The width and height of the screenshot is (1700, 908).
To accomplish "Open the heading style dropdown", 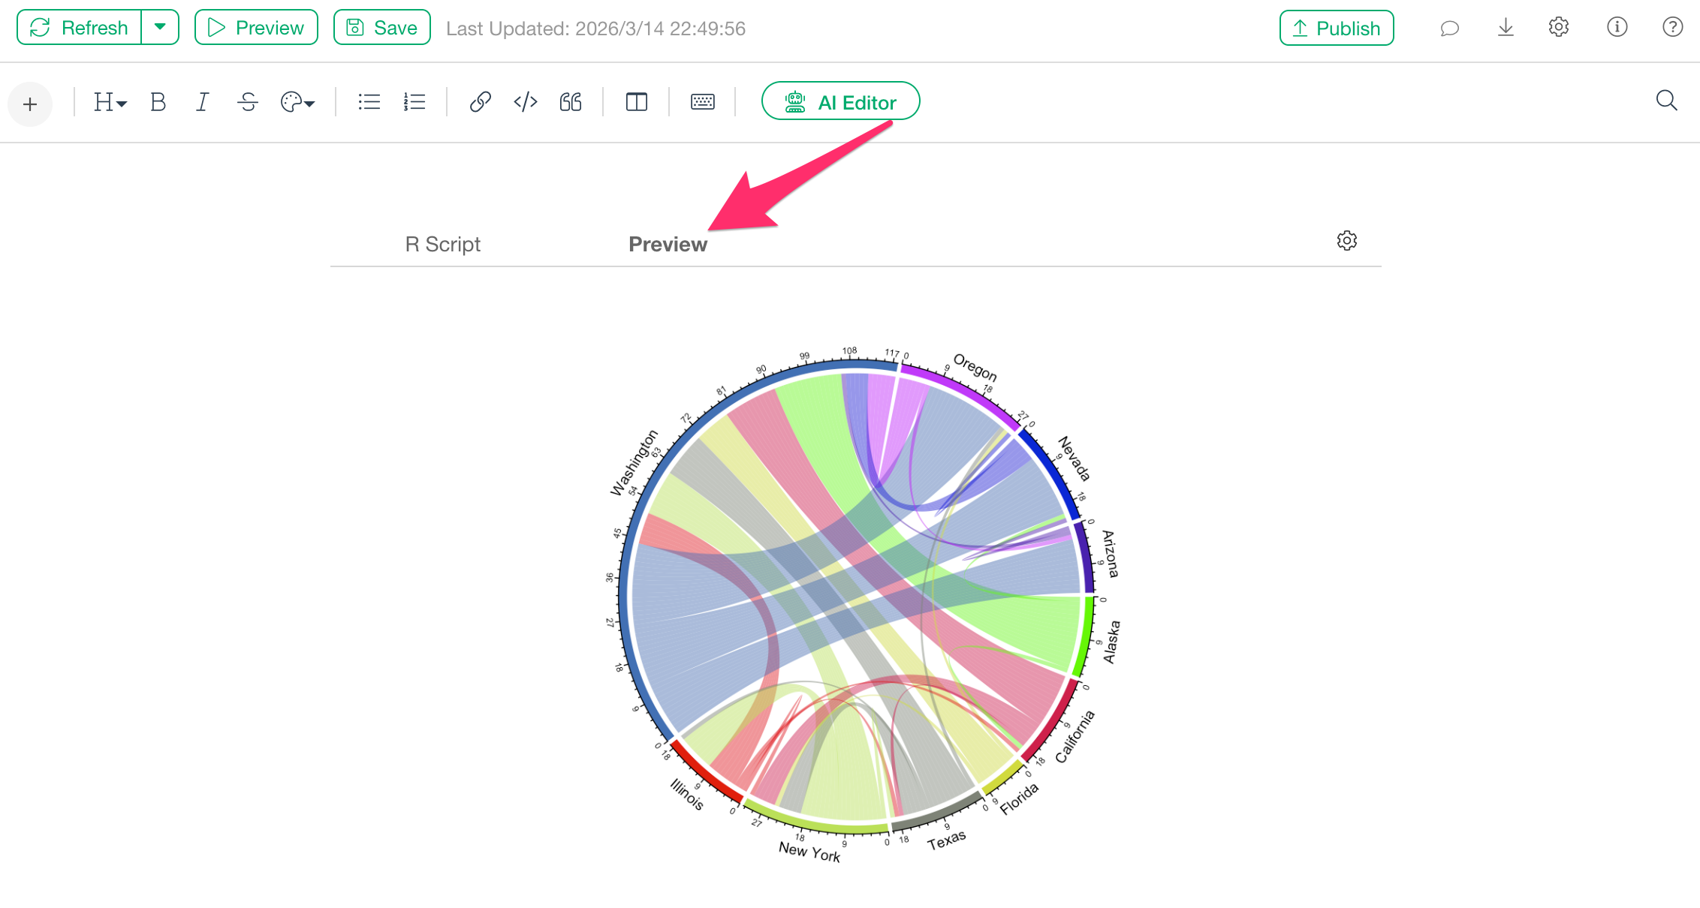I will coord(110,102).
